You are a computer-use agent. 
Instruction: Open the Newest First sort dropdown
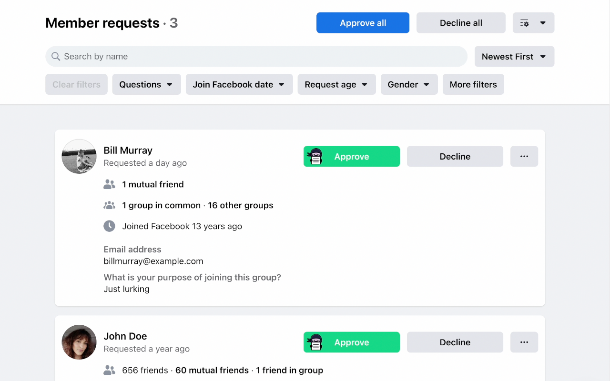[x=514, y=56]
